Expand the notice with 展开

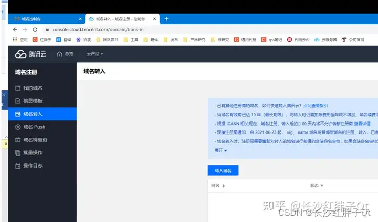tap(220, 150)
